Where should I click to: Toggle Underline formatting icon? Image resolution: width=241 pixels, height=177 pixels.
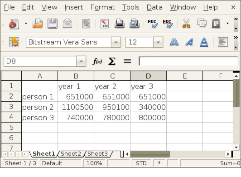[x=204, y=42]
